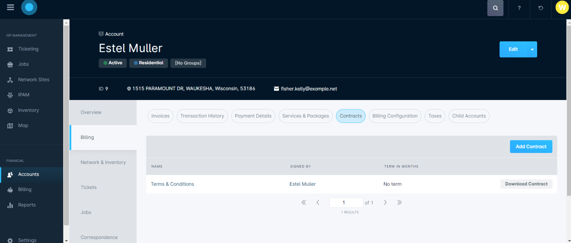Click the address location pin icon
The width and height of the screenshot is (571, 243).
pos(129,89)
